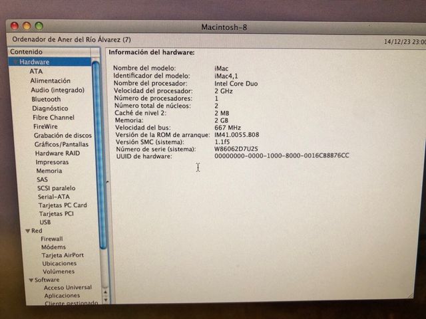The width and height of the screenshot is (426, 319).
Task: Select Módems entry
Action: [x=53, y=247]
